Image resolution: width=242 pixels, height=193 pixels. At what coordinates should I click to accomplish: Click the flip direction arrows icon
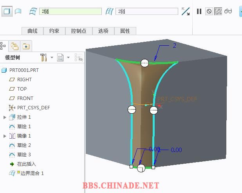pyautogui.click(x=185, y=11)
